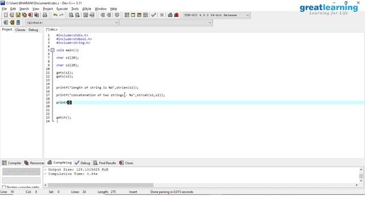The height and width of the screenshot is (205, 365).
Task: Open the Find Results bottom tab
Action: pos(104,163)
